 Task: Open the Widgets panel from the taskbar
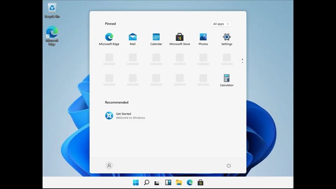point(168,182)
